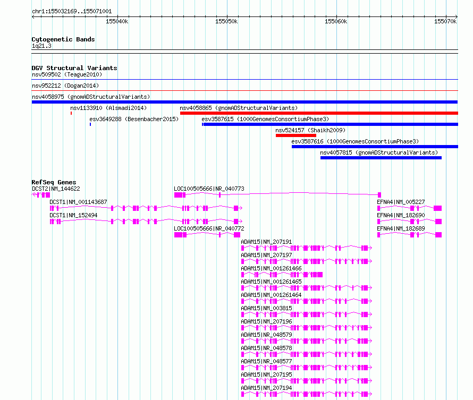Click the LOC100505666|NR_040773 gene label
473x400 pixels.
209,189
